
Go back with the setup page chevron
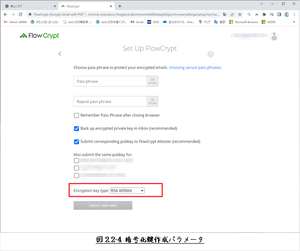(60, 54)
